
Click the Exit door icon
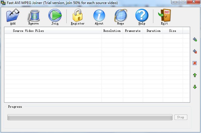[164, 15]
